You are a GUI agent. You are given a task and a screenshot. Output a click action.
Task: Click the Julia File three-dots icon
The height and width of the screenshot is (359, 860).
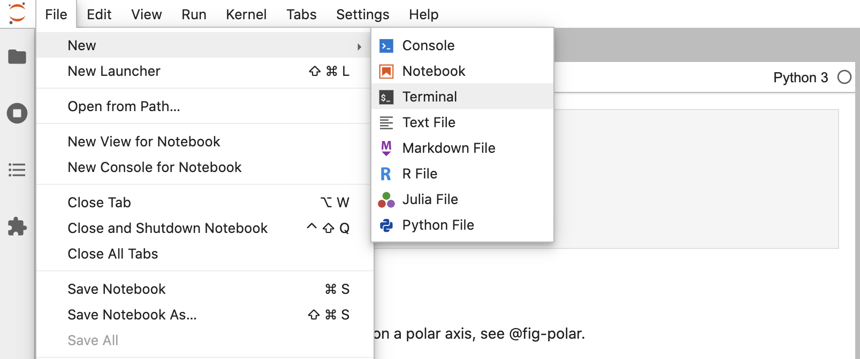click(x=386, y=200)
